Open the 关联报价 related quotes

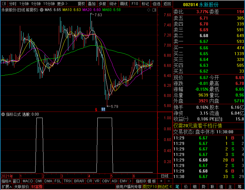(x=21, y=187)
